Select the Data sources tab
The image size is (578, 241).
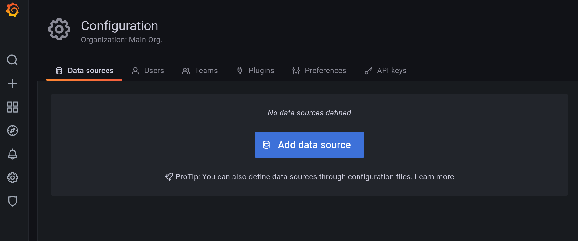(x=85, y=71)
